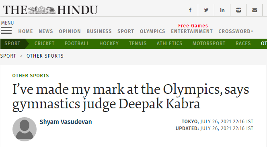
Task: Open ENTERTAINMENT with Free Games label
Action: 192,31
